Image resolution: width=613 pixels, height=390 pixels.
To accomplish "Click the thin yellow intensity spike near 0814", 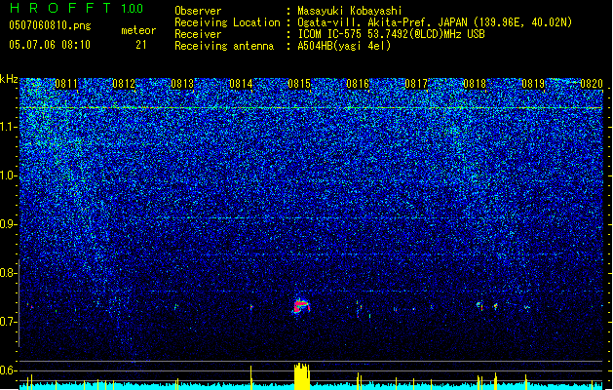I will tap(251, 377).
